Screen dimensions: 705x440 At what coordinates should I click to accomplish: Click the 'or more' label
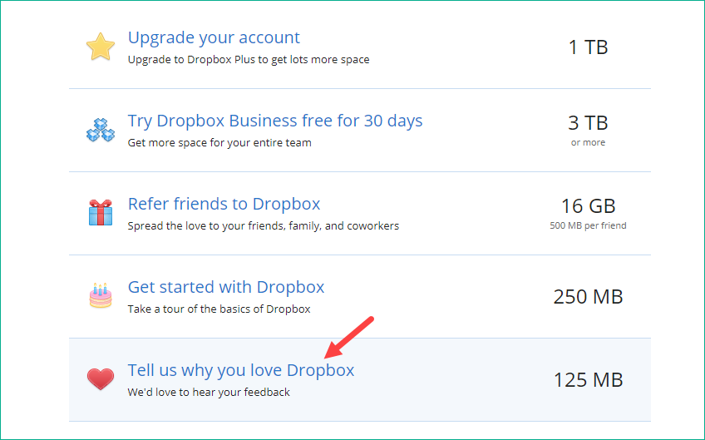pos(588,142)
